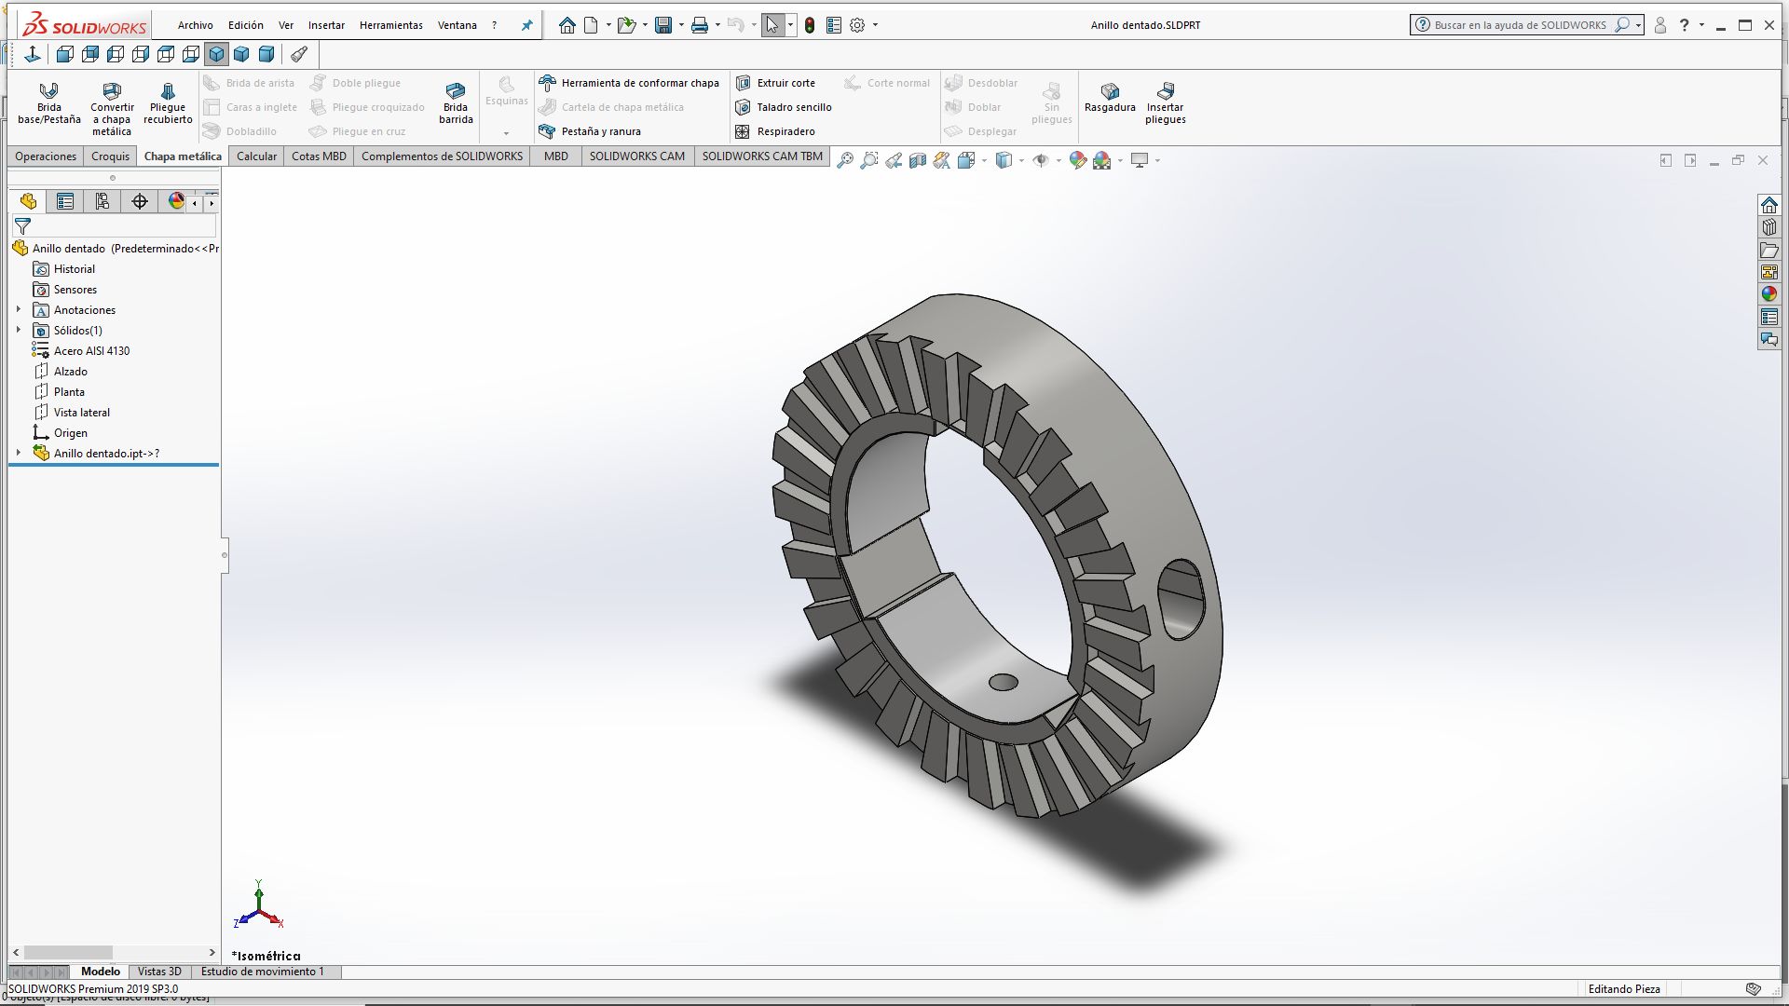Switch to the Croquis tab
This screenshot has width=1789, height=1006.
110,156
